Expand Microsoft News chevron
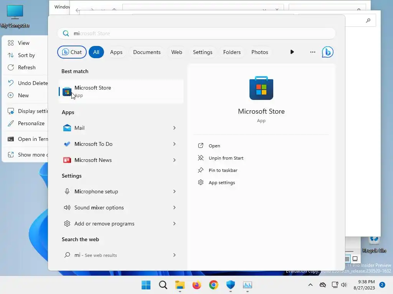The image size is (393, 294). tap(175, 160)
